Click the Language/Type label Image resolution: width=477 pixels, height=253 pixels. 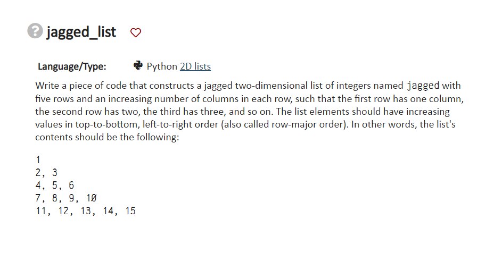(x=72, y=66)
